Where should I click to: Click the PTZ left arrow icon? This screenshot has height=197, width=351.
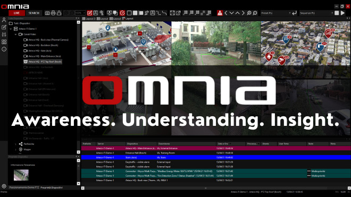(x=225, y=13)
